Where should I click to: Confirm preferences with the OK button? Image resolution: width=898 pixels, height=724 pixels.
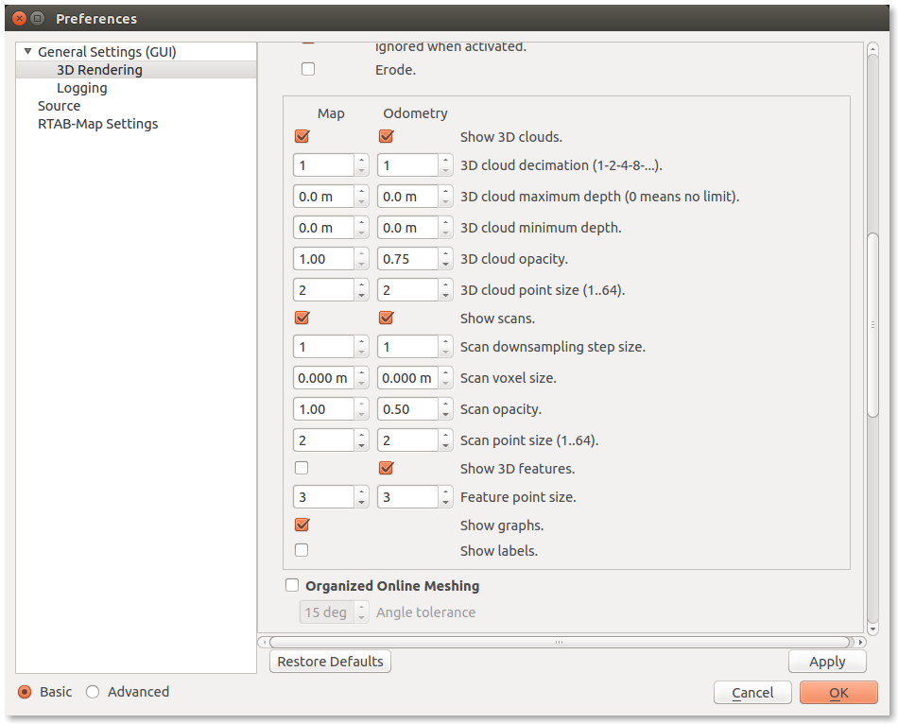(838, 693)
